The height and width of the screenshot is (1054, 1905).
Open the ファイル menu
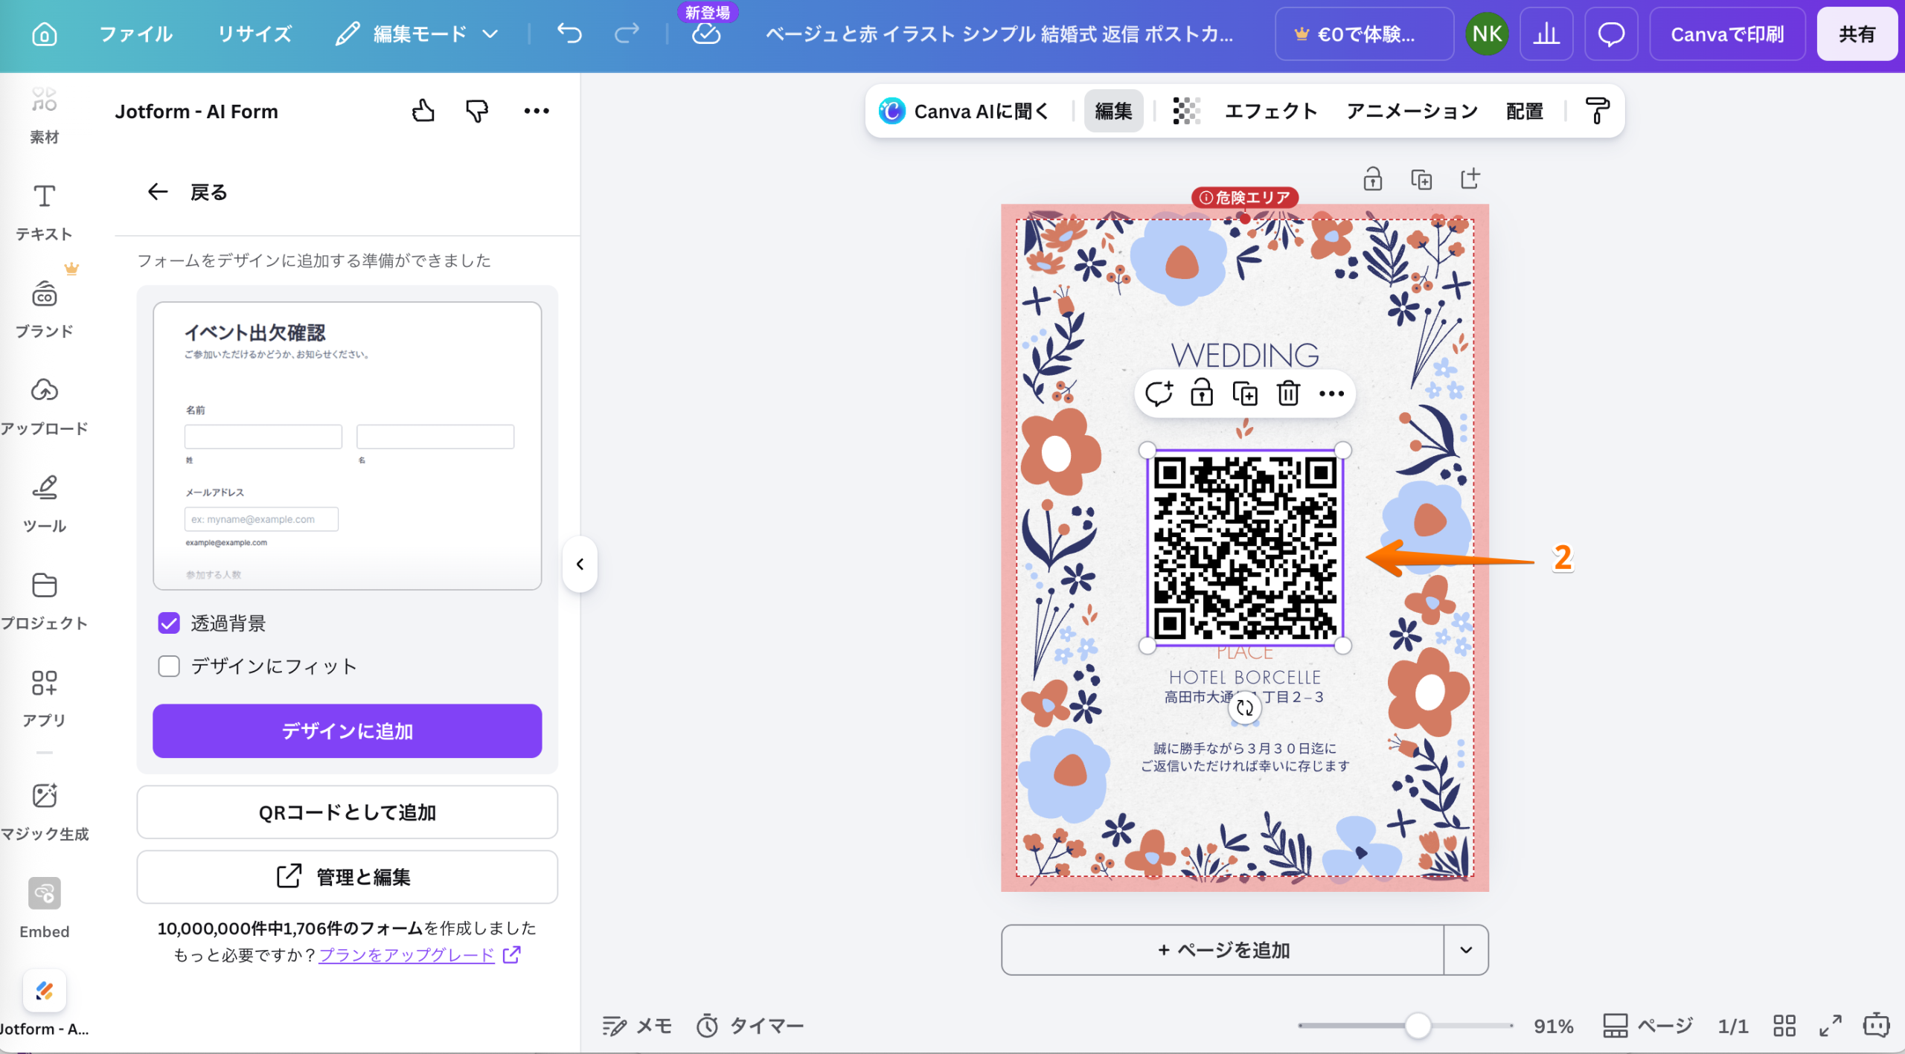136,34
